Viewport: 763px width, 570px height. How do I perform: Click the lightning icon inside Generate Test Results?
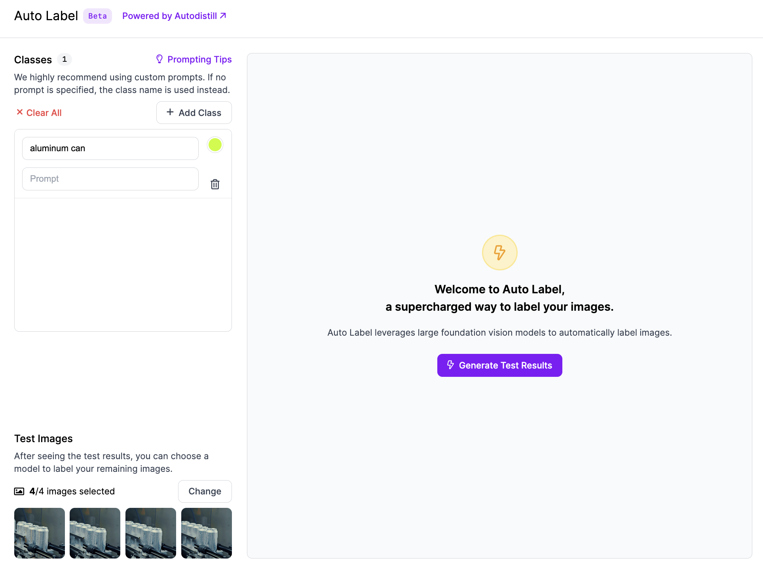pos(451,365)
